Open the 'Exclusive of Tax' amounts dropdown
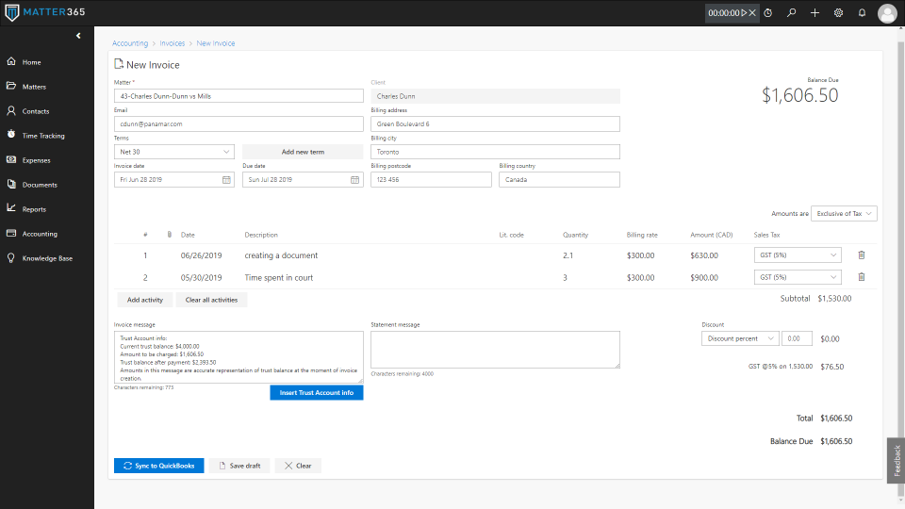The height and width of the screenshot is (509, 905). 844,214
